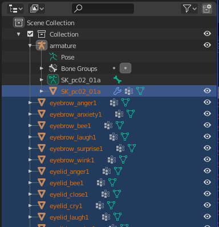This screenshot has width=219, height=227.
Task: Click the SK_pc02_01a mesh triangle icon
Action: [53, 91]
